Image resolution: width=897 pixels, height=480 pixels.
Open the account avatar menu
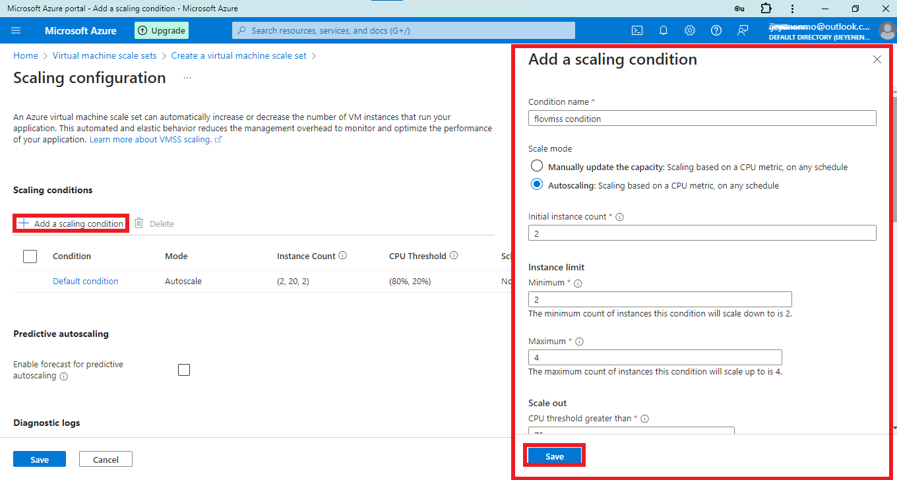[x=887, y=30]
